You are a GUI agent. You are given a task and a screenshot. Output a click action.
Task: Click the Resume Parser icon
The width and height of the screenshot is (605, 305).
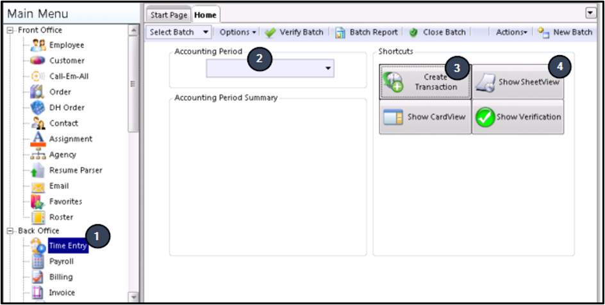click(38, 170)
